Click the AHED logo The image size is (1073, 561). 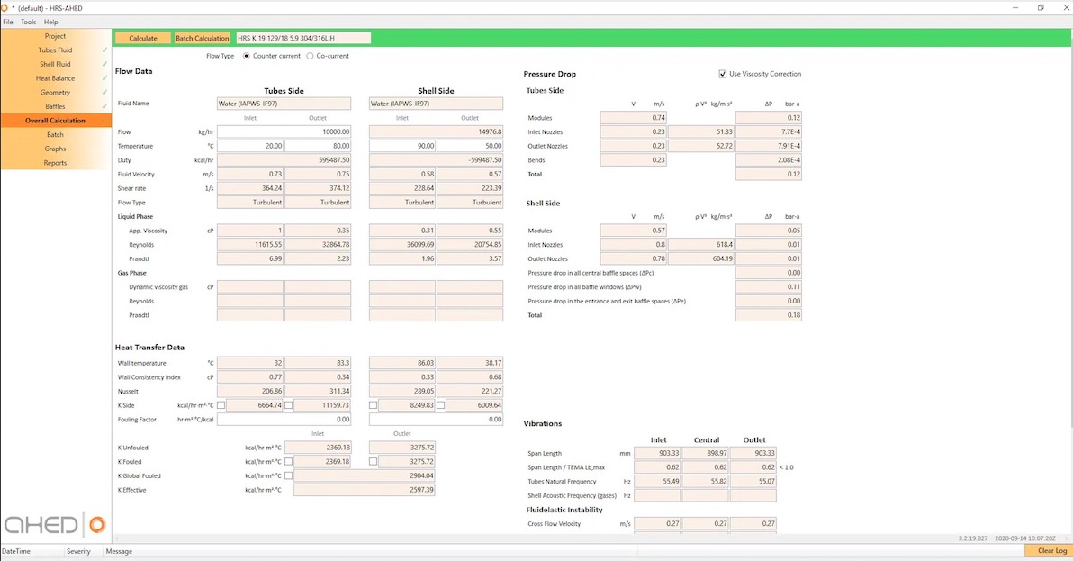click(x=56, y=525)
